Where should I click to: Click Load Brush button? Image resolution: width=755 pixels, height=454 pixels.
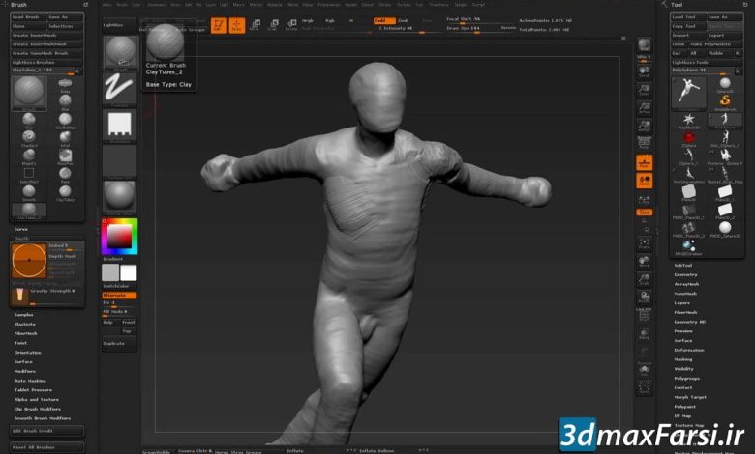28,16
